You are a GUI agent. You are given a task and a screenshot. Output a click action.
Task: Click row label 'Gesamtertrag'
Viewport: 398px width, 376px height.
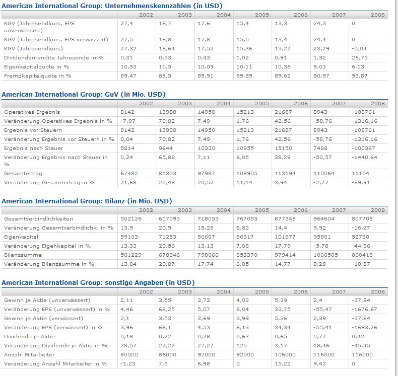pyautogui.click(x=23, y=174)
